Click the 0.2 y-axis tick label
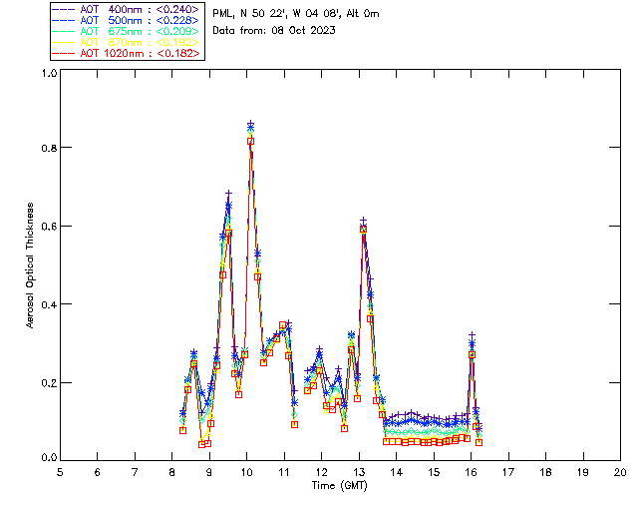Viewport: 638px width, 511px height. (x=49, y=383)
